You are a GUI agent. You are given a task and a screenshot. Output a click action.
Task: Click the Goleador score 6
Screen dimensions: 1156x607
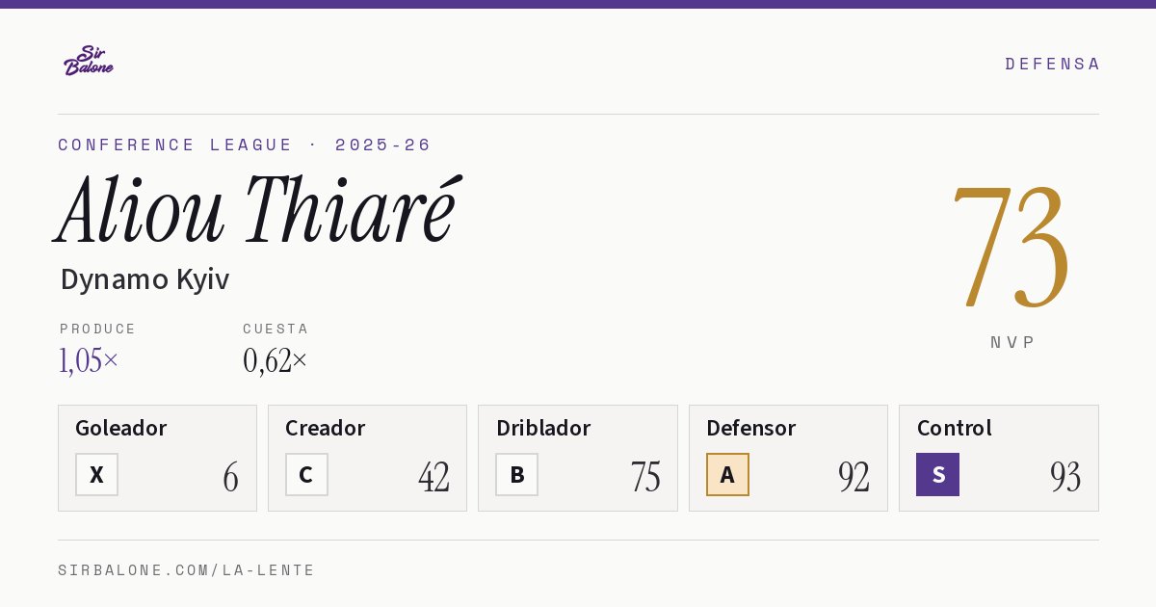coord(230,476)
